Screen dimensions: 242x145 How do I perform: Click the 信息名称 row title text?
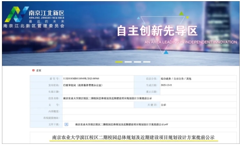(x=108, y=98)
